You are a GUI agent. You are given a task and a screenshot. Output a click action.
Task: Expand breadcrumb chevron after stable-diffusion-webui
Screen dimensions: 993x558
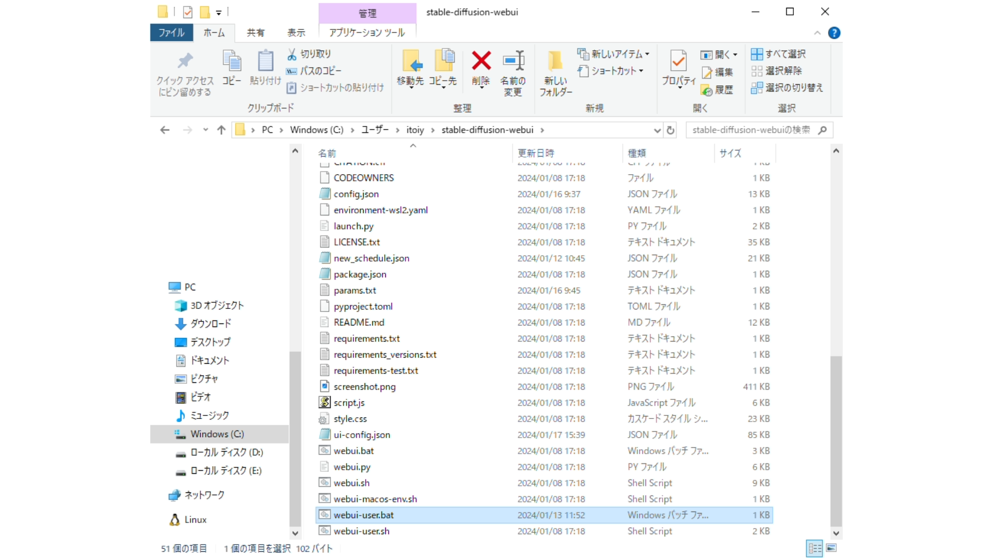(x=542, y=130)
